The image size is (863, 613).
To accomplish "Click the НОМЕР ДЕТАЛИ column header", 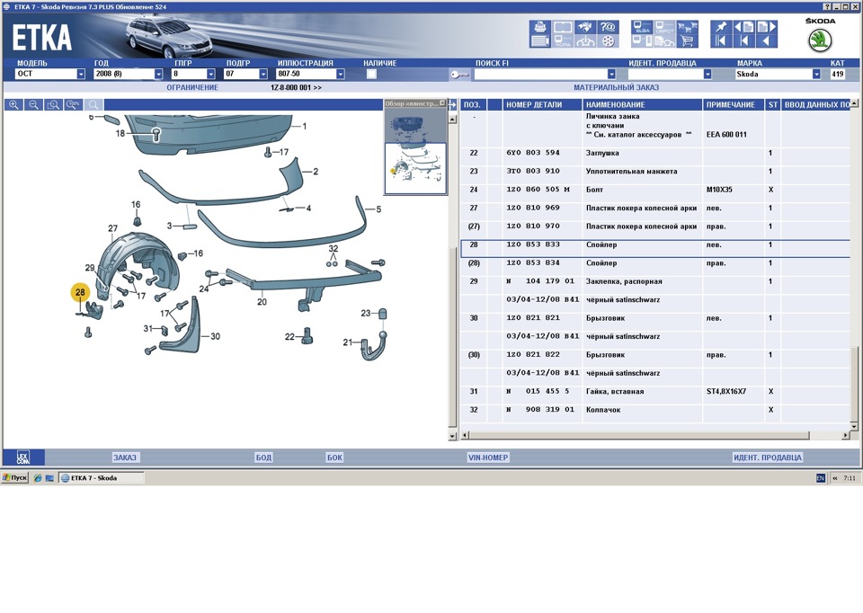I will [542, 104].
